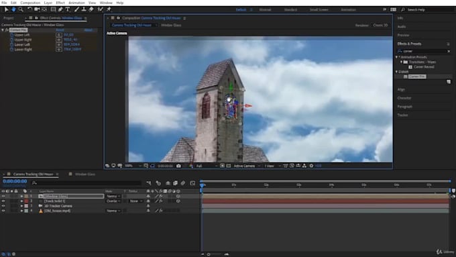Image resolution: width=456 pixels, height=257 pixels.
Task: Collapse the Corner Pin effect properties
Action: [3, 30]
